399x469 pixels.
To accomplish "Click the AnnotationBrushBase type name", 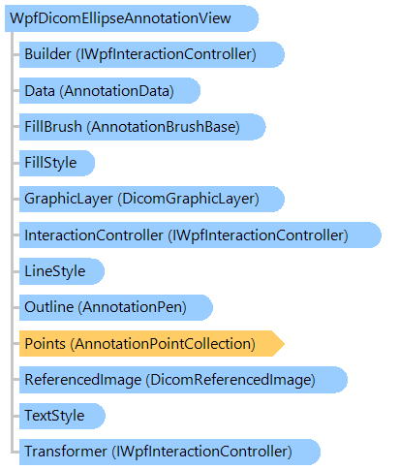I will click(x=164, y=127).
